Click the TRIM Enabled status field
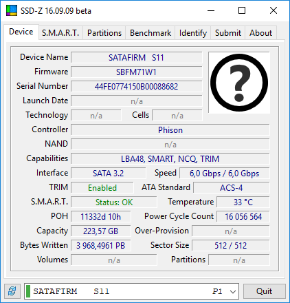The width and height of the screenshot is (290, 303). coord(102,188)
